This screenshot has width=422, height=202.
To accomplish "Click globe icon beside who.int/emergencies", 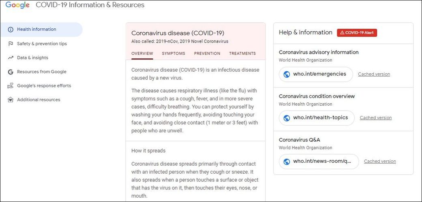I will 287,74.
